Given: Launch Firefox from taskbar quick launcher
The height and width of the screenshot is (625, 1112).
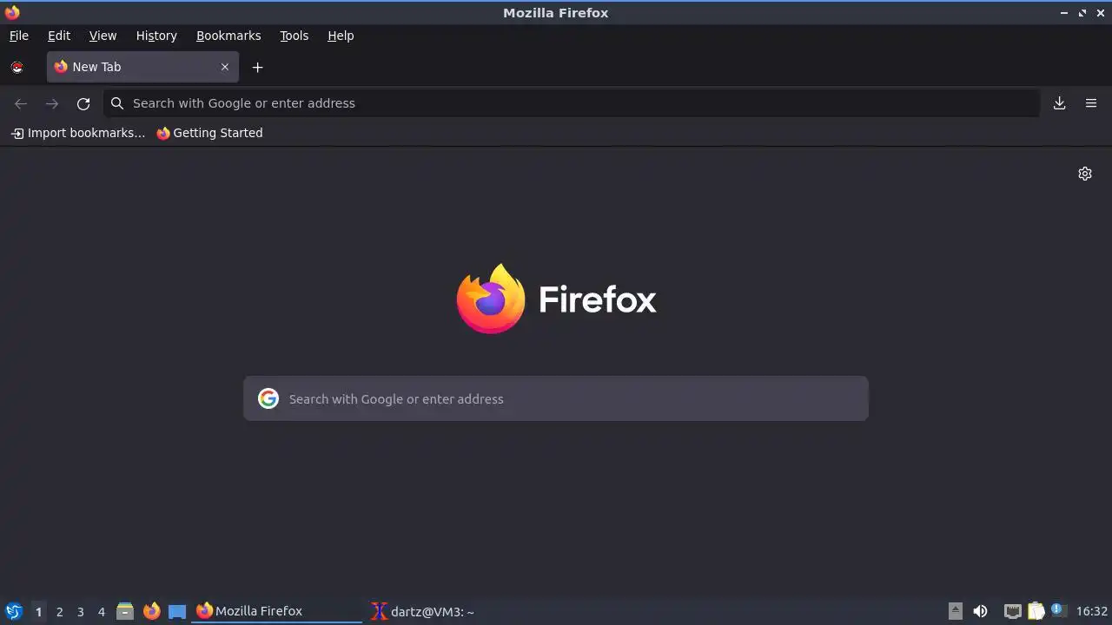Looking at the screenshot, I should pos(151,611).
